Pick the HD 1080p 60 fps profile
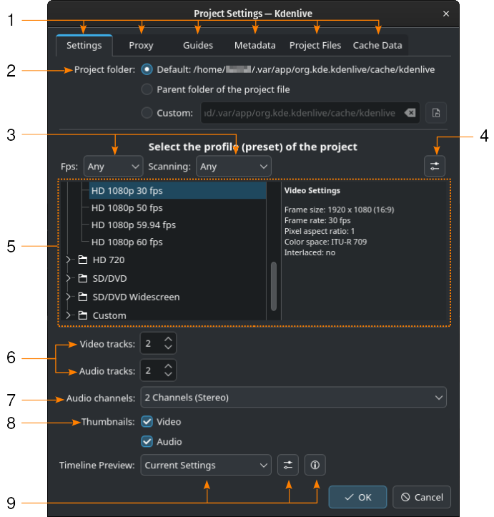The height and width of the screenshot is (517, 494). pos(177,242)
